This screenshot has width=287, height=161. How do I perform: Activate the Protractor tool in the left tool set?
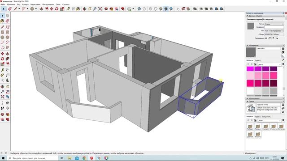click(x=2, y=75)
